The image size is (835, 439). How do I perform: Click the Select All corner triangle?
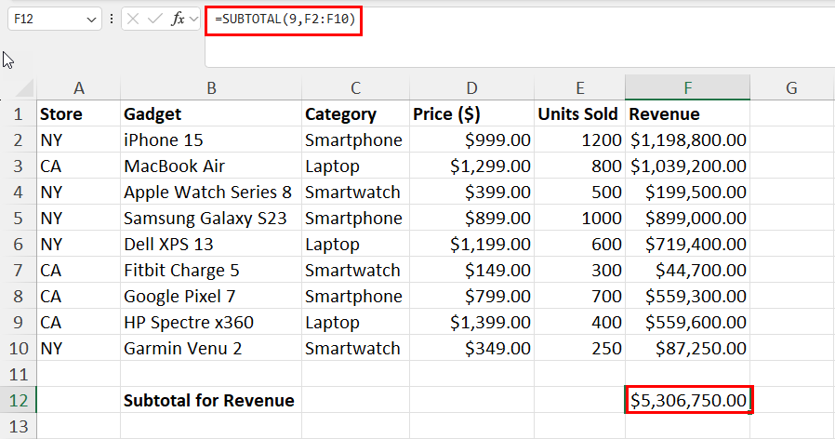25,88
